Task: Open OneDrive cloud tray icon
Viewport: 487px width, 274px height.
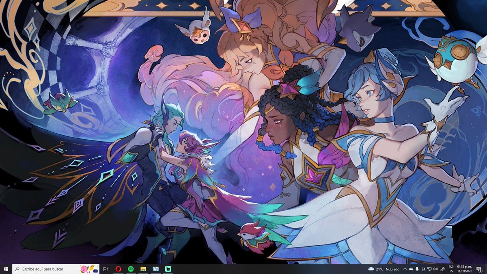Action: coord(411,269)
